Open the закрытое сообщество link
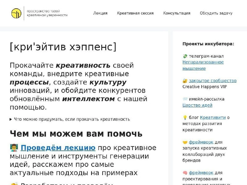Viewport: 247px width, 185px height. [x=213, y=81]
